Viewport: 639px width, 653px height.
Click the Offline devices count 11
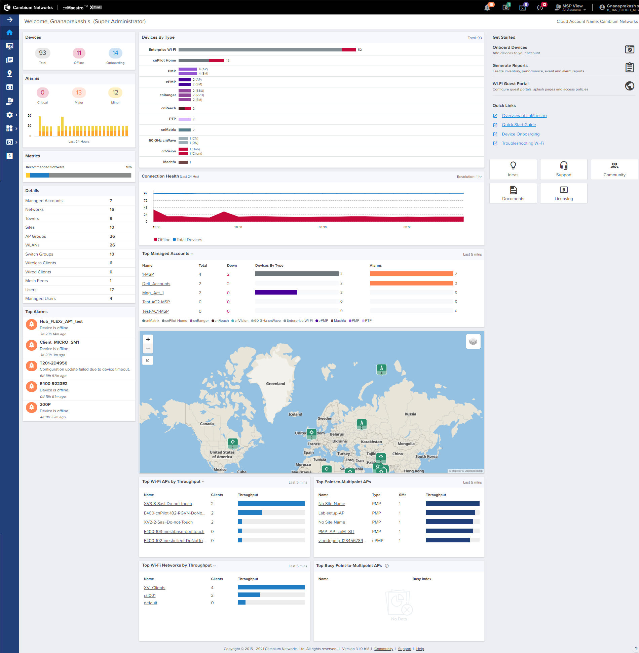[79, 53]
